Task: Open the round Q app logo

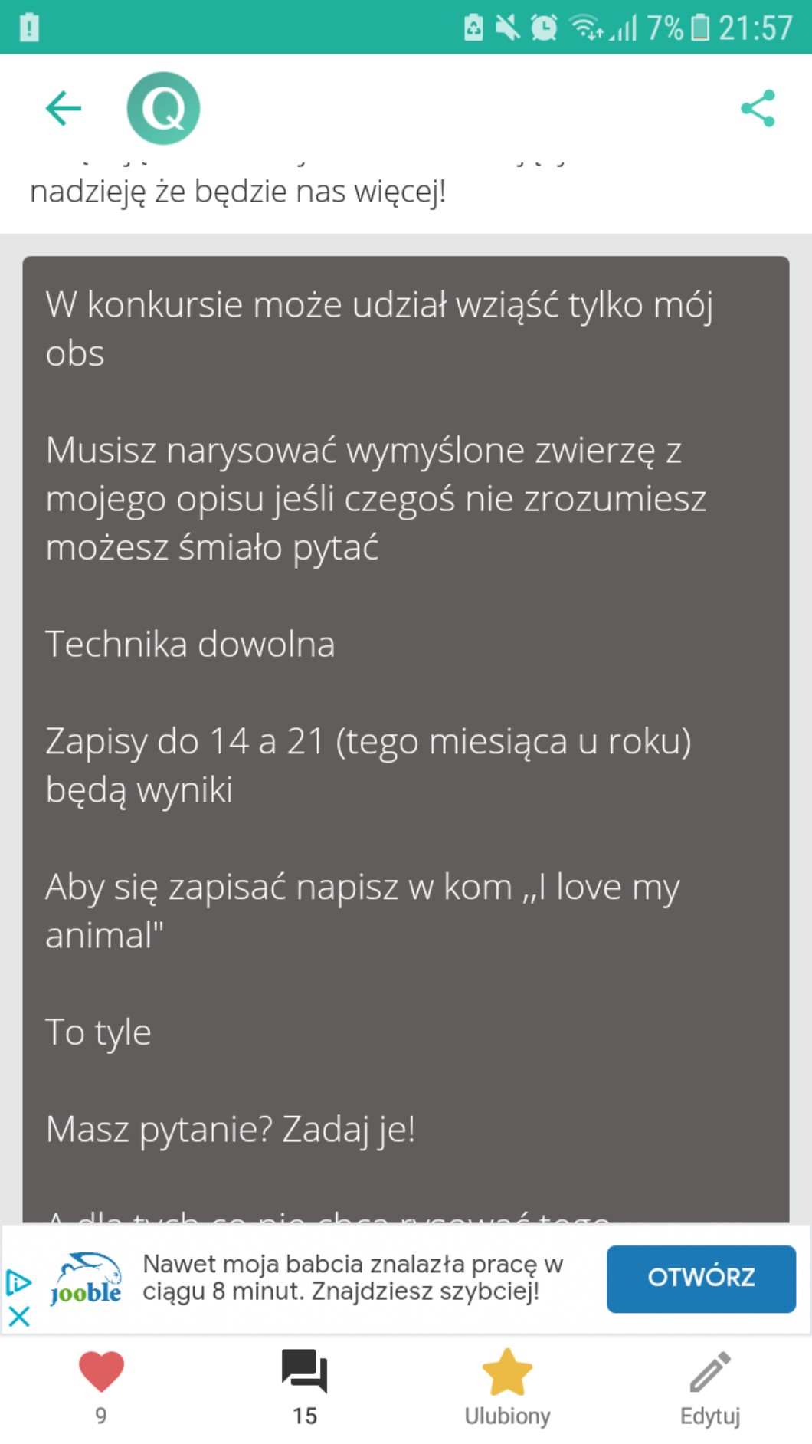Action: 163,108
